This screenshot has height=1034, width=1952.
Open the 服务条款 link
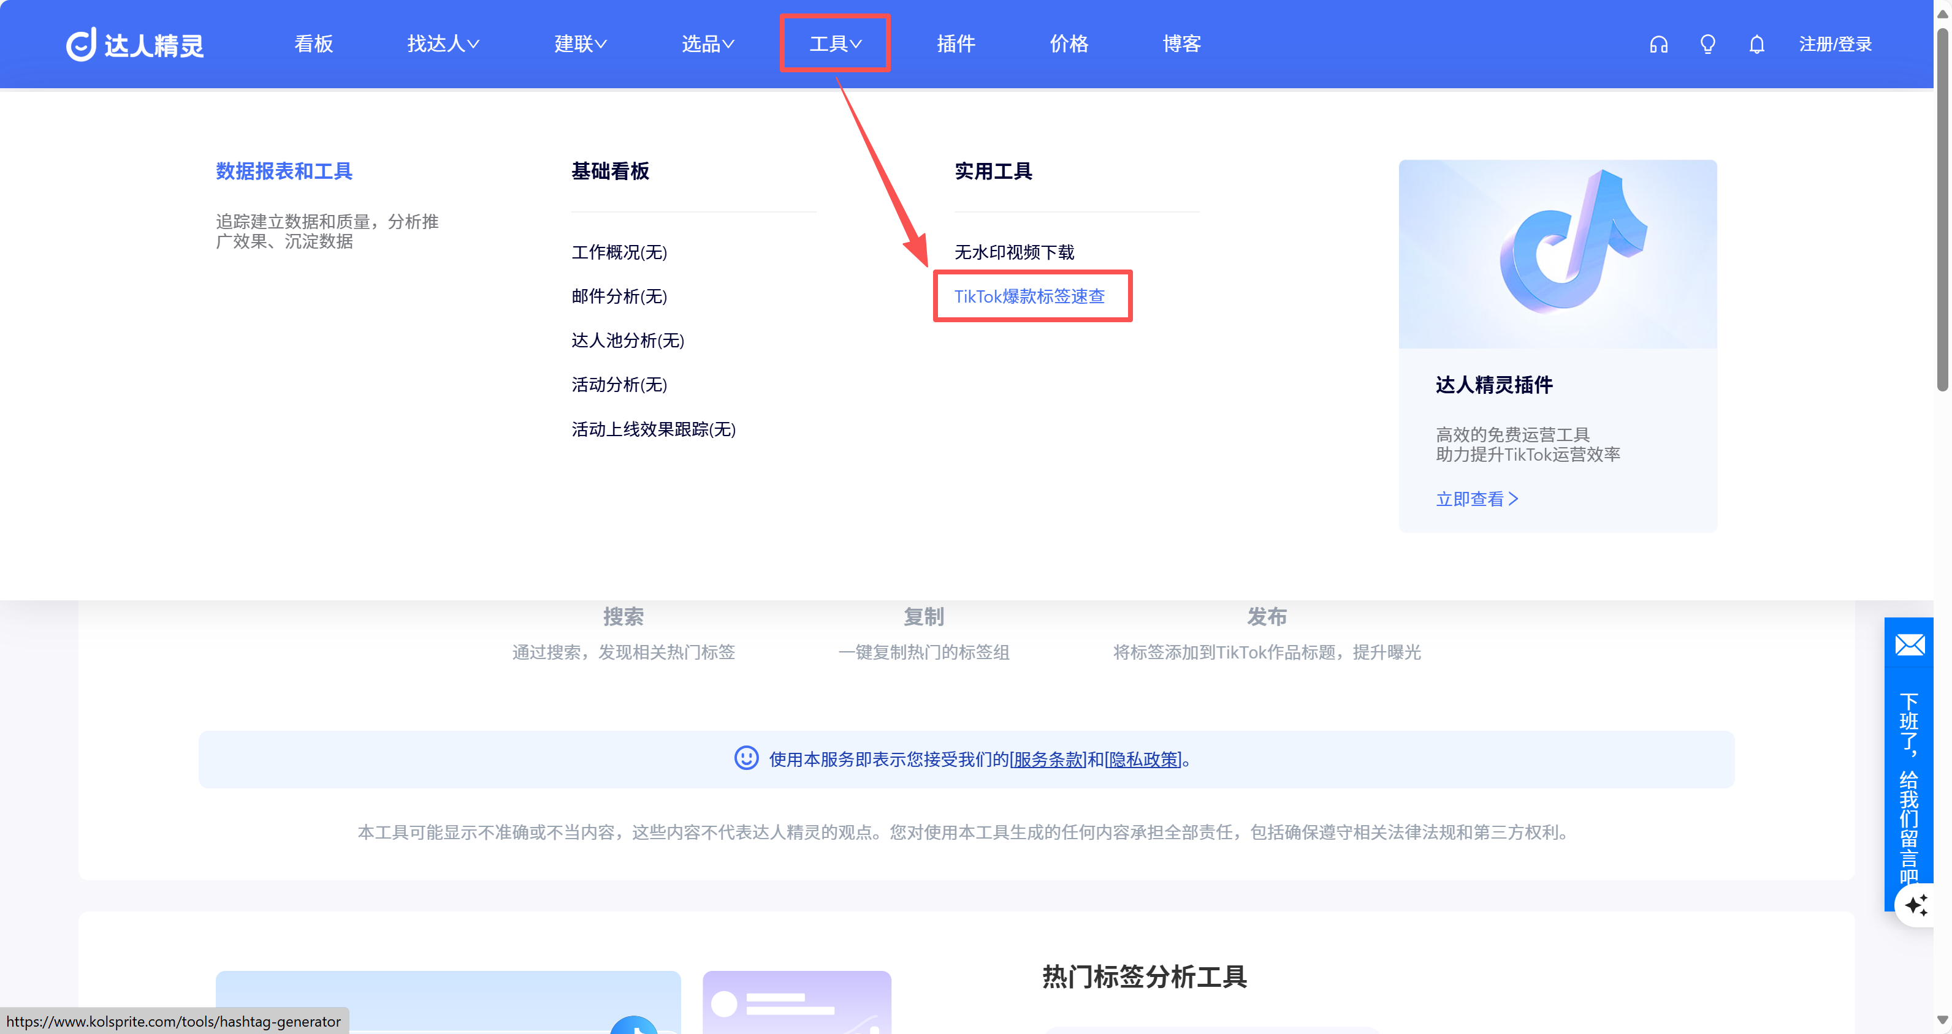pos(1047,759)
